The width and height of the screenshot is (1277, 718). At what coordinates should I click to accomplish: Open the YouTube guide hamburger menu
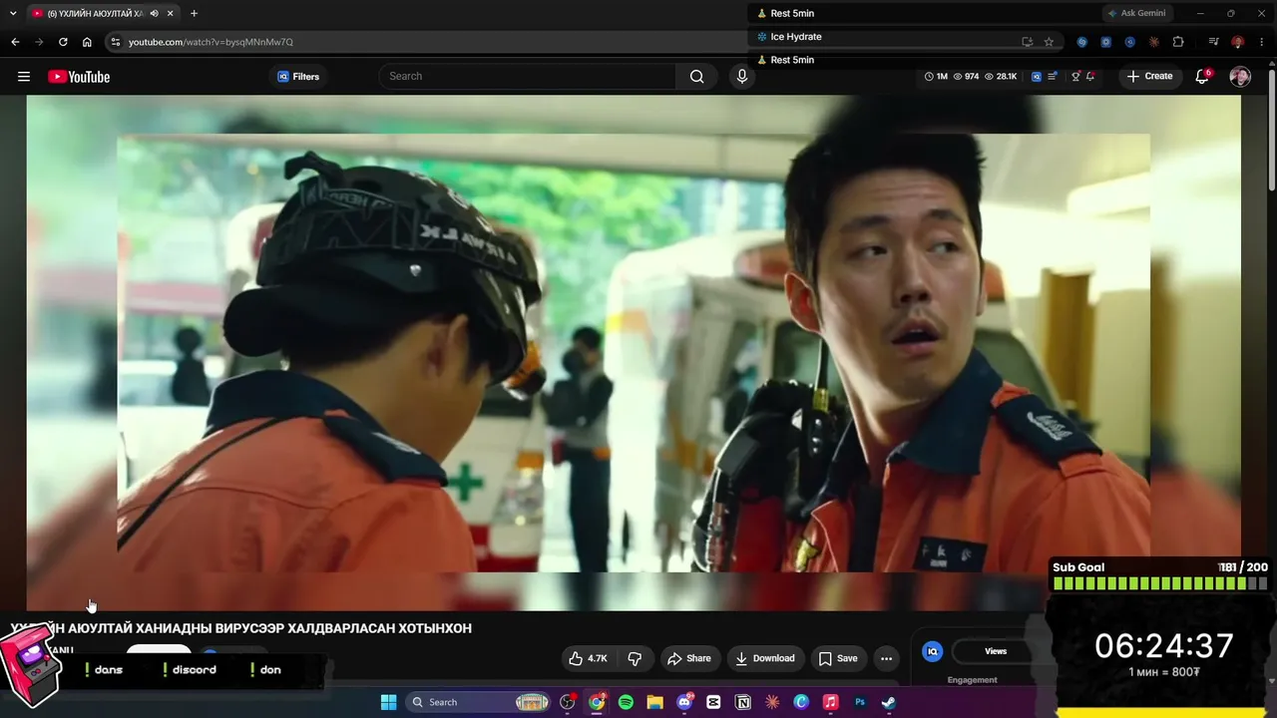pyautogui.click(x=24, y=77)
